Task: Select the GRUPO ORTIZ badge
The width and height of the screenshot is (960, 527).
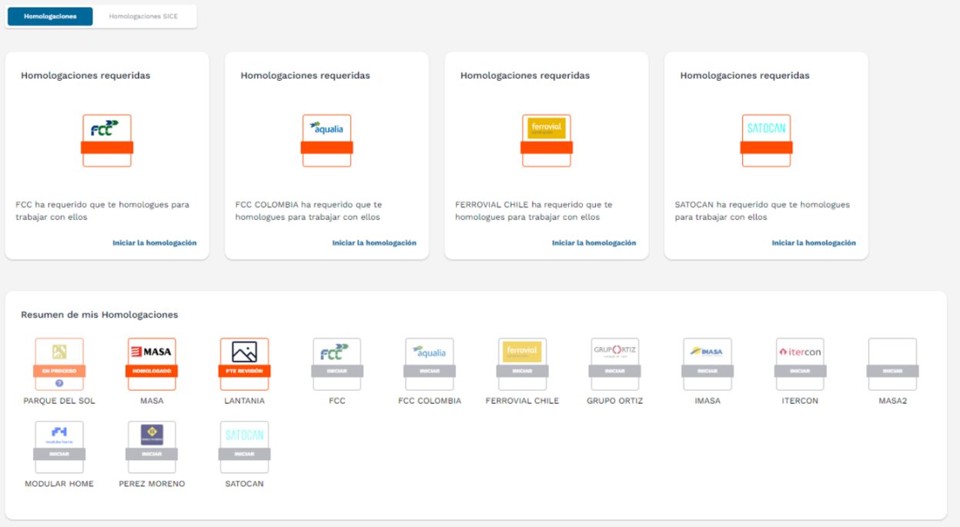Action: click(x=614, y=363)
